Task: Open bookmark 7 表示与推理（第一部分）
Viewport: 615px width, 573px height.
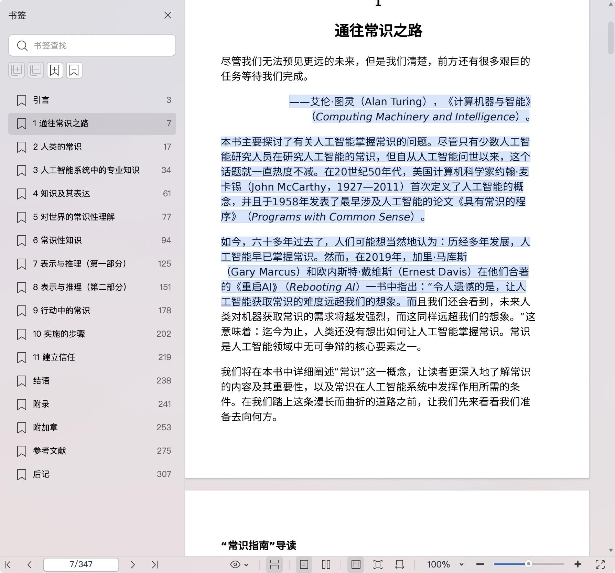Action: click(92, 264)
